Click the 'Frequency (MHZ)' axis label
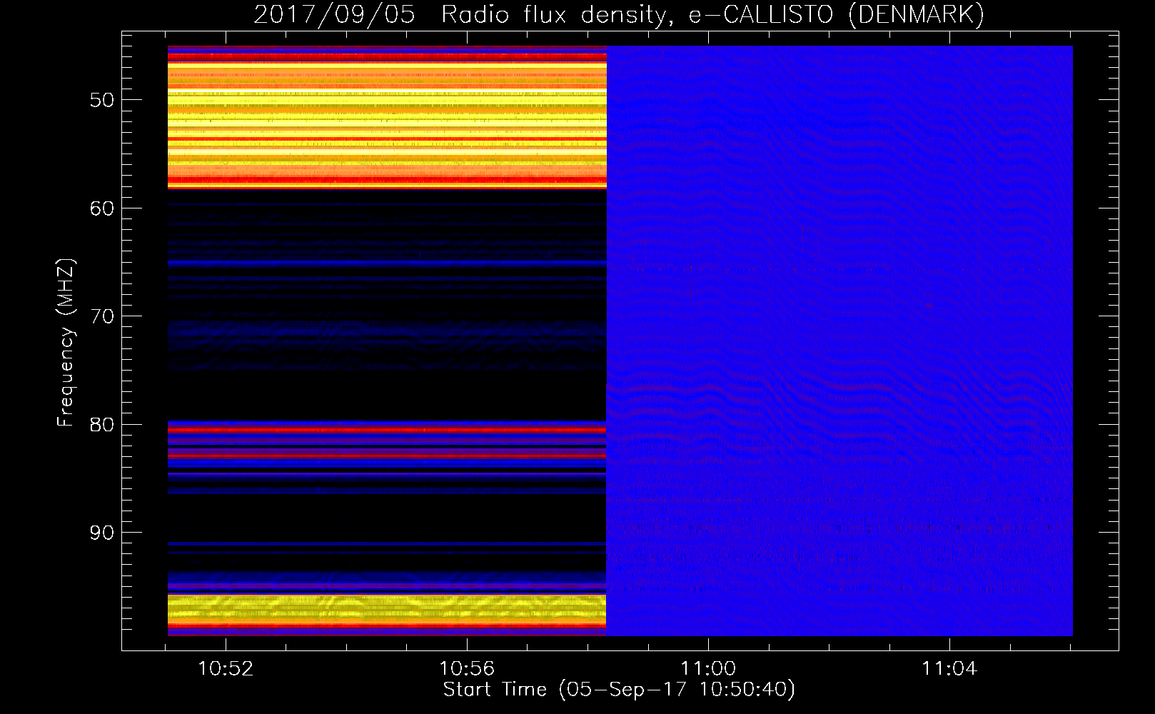Image resolution: width=1155 pixels, height=714 pixels. pos(66,343)
